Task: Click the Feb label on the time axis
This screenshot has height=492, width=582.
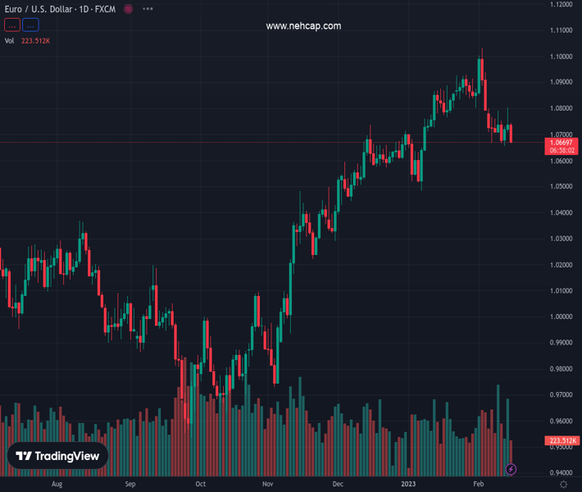Action: (x=479, y=485)
